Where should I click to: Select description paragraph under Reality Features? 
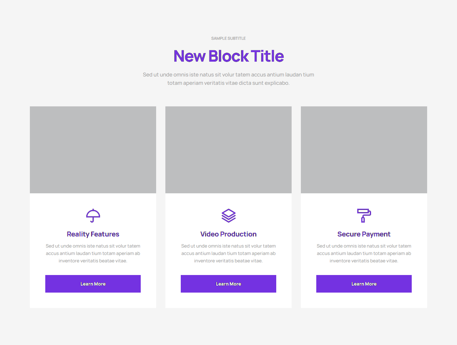(x=93, y=253)
